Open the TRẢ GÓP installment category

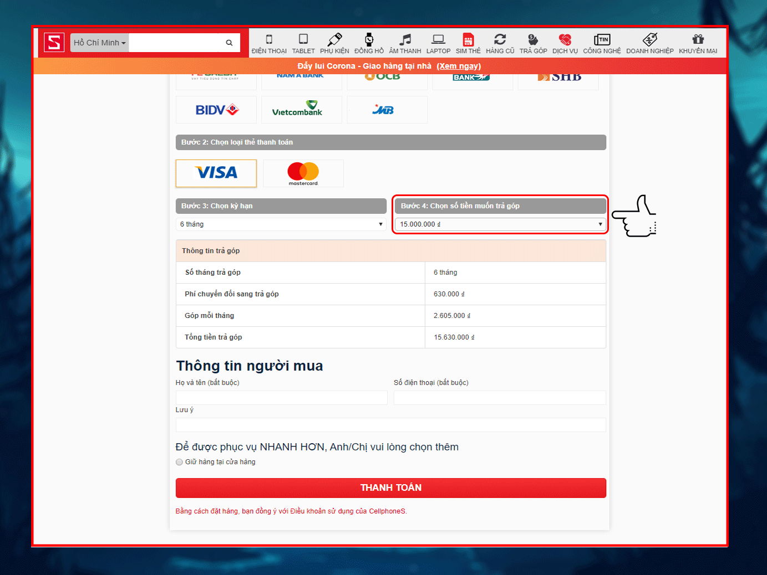533,44
